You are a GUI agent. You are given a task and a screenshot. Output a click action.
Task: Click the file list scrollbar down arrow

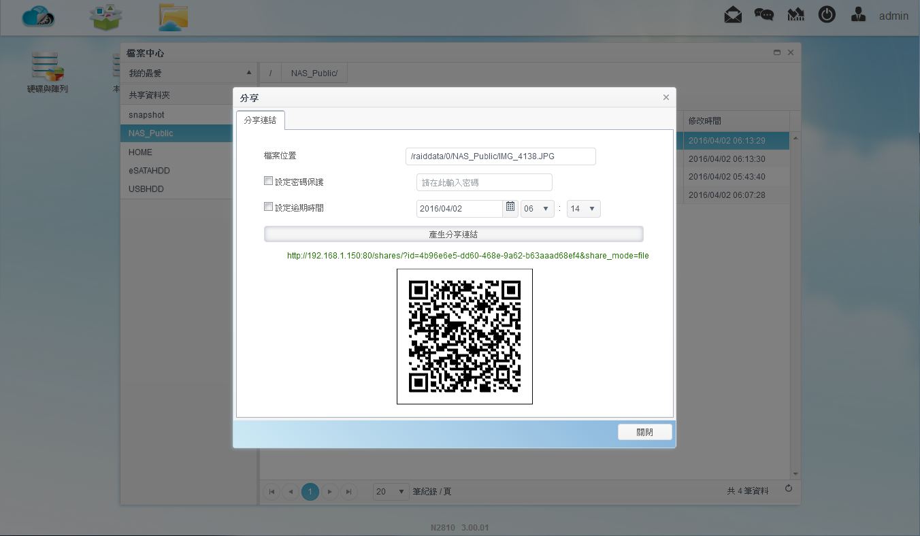coord(795,474)
